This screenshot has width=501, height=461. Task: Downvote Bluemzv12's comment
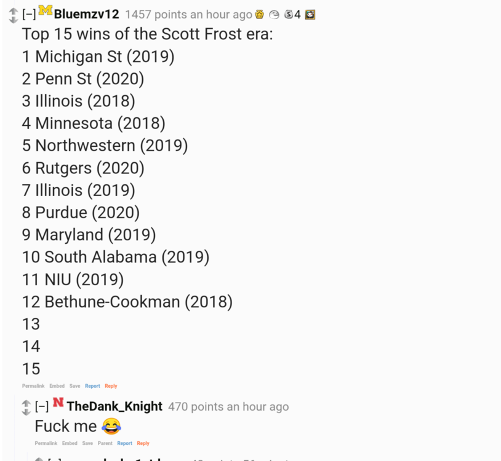[13, 20]
